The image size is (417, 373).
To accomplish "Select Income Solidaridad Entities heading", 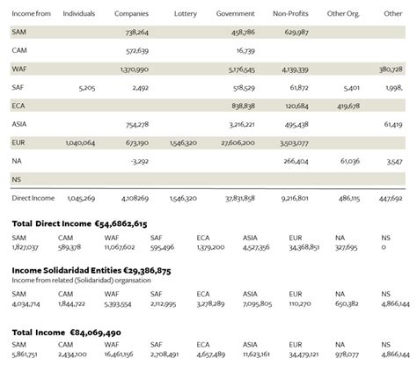I will [x=91, y=270].
